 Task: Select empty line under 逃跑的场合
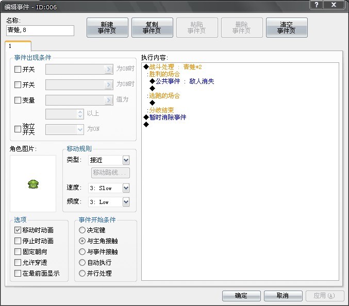[153, 103]
